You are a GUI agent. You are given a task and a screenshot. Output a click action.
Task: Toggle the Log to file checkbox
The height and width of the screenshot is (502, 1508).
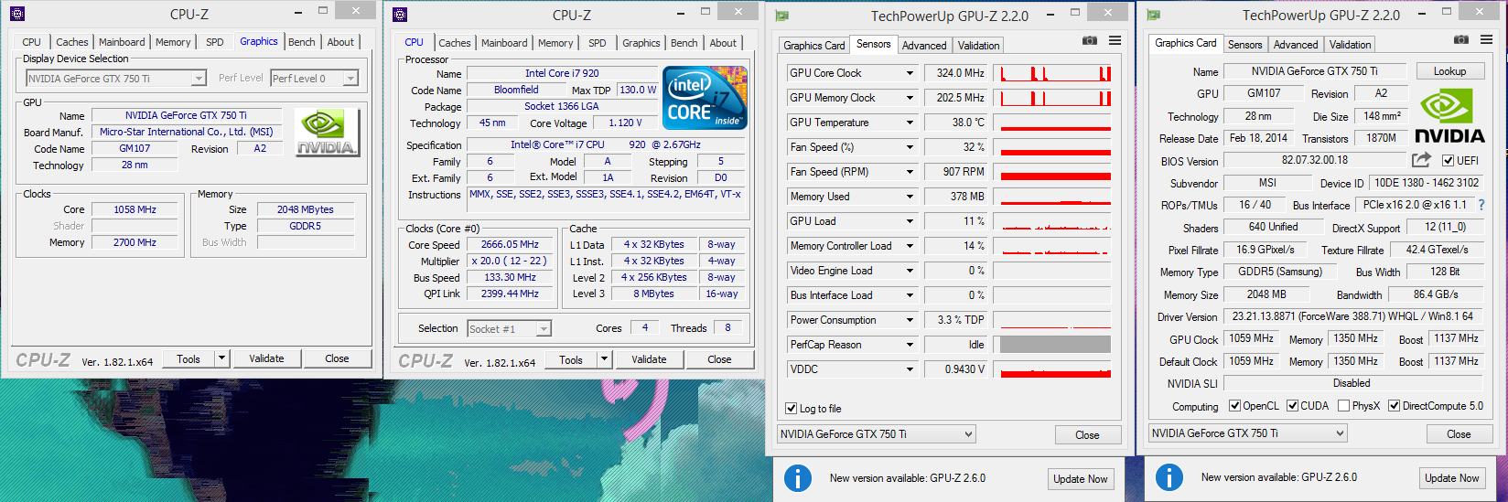pos(792,409)
